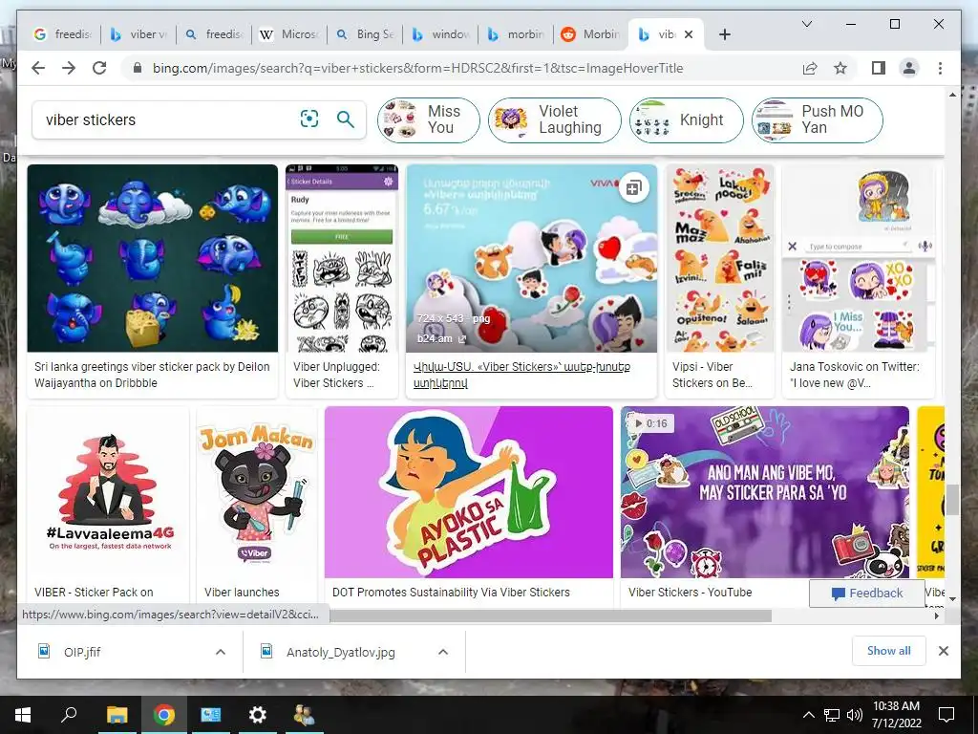Select the Violet Laughing suggestion chip

[555, 119]
